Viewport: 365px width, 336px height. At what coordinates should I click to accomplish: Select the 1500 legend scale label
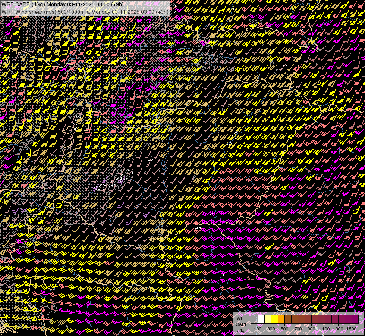(352, 329)
